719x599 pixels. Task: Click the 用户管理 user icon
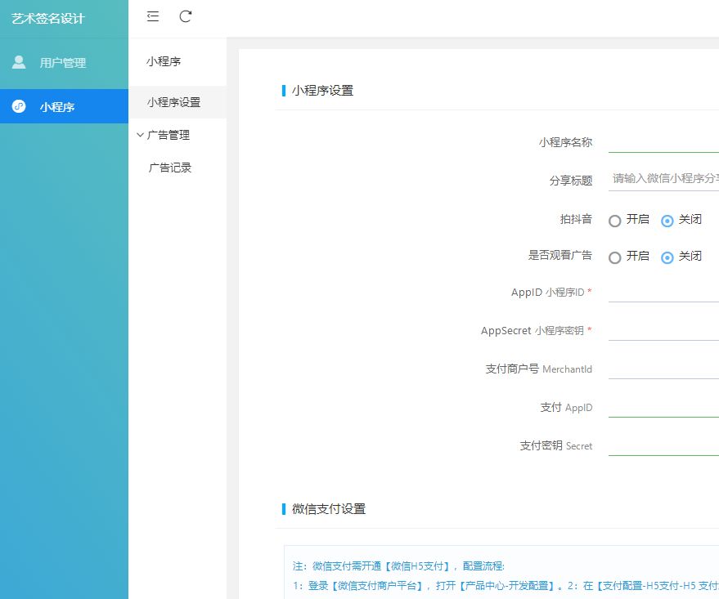pyautogui.click(x=20, y=62)
